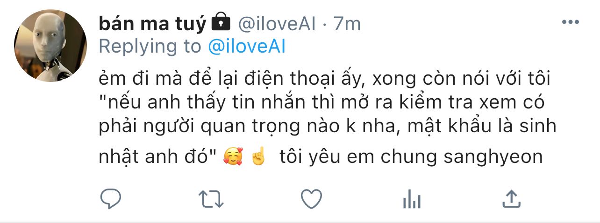Click the text "tôi yêu em chung sanghyeon"
This screenshot has width=600, height=223.
tap(411, 157)
